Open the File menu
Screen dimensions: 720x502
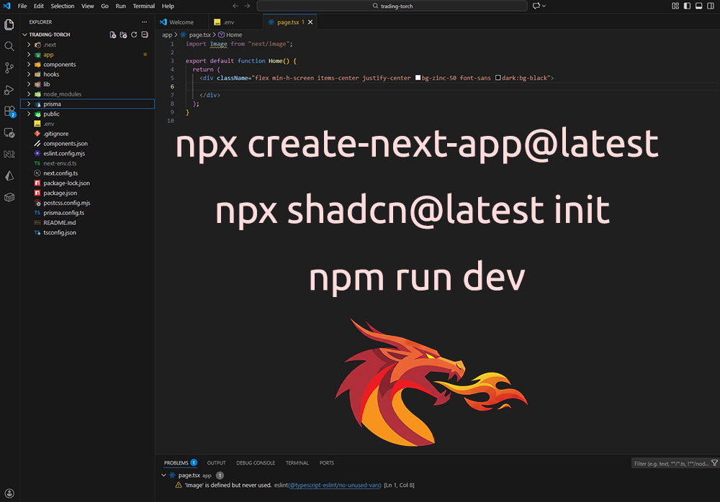(x=22, y=6)
